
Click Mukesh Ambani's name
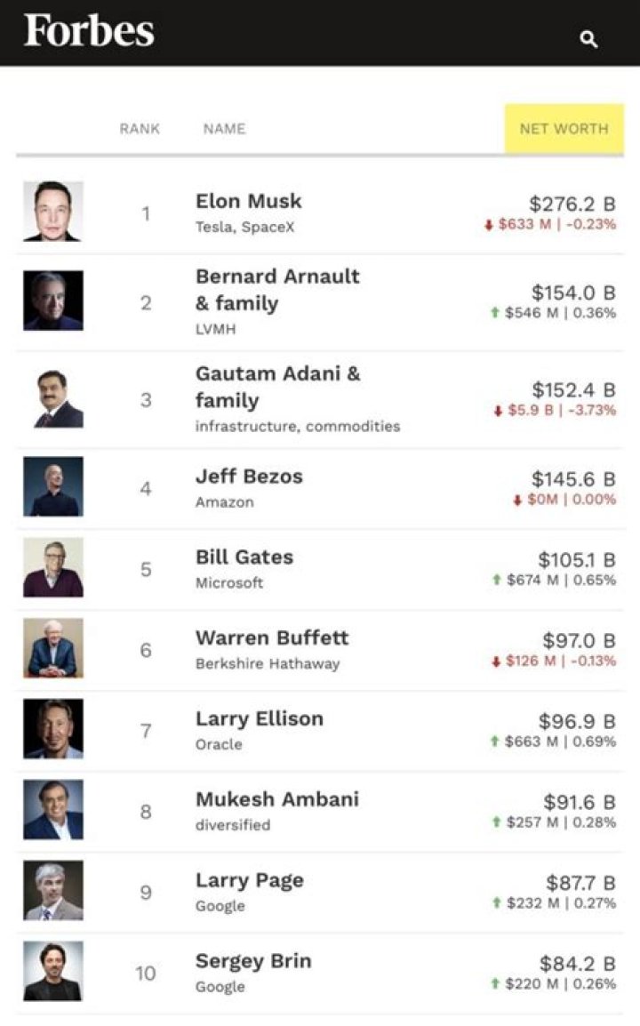278,799
